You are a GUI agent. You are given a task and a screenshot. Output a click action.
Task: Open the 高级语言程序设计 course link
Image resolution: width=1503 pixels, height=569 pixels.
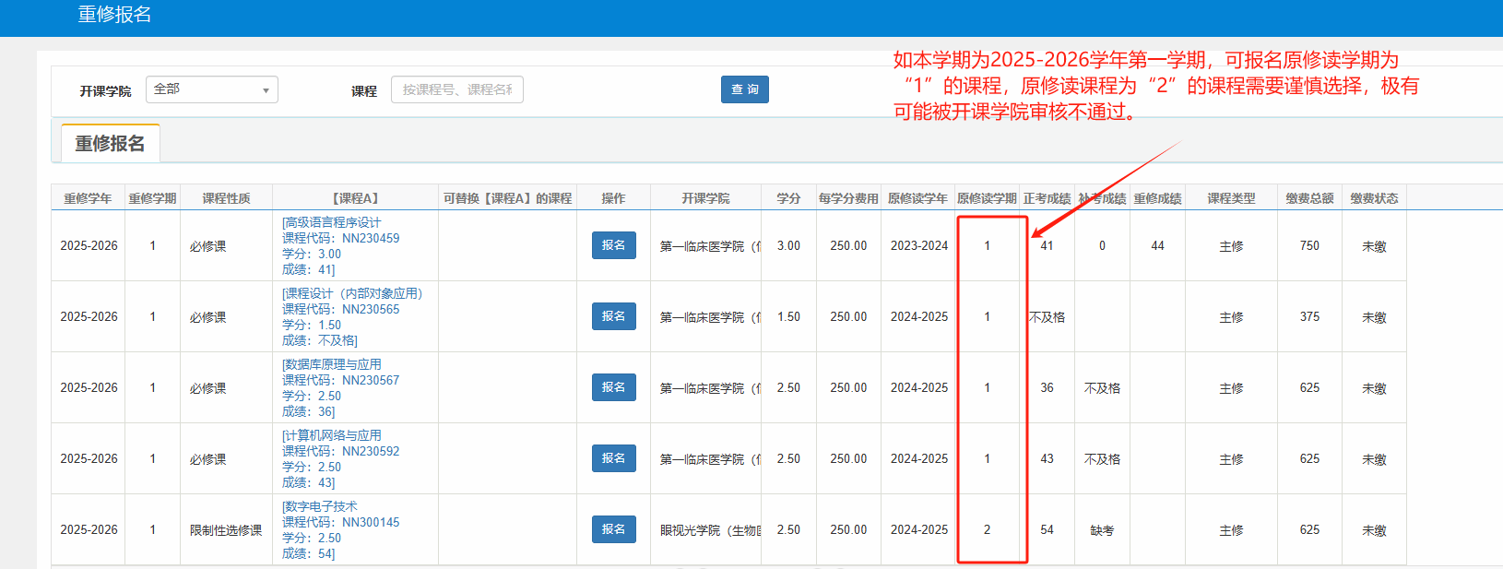[332, 222]
